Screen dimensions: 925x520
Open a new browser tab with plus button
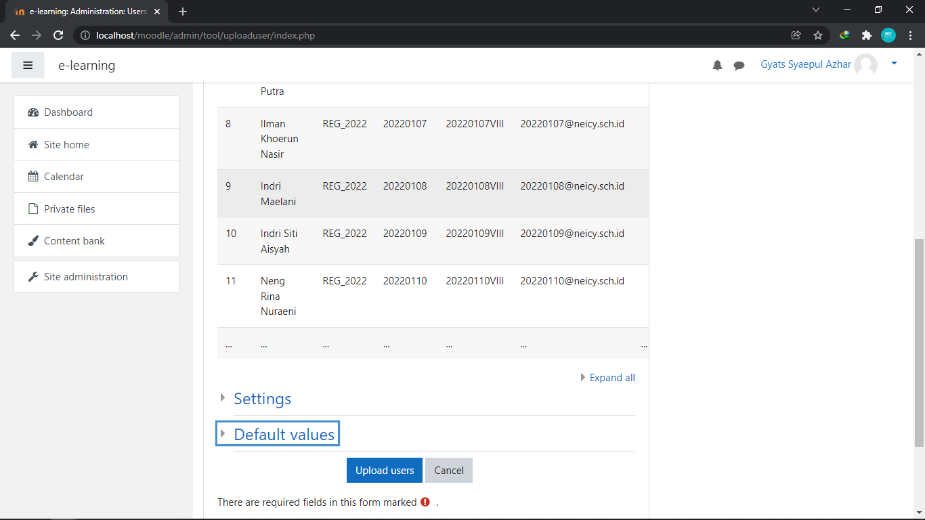183,12
